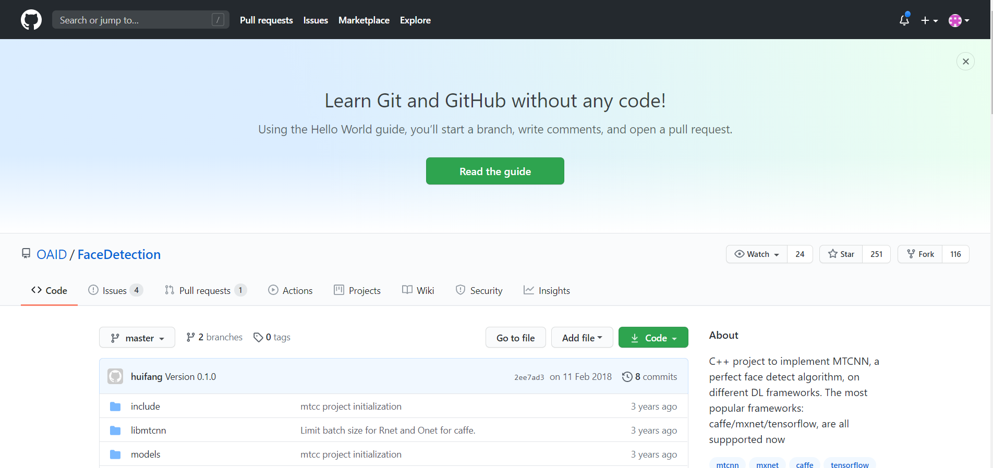View the 251 stargazers count
Image resolution: width=993 pixels, height=468 pixels.
click(877, 254)
